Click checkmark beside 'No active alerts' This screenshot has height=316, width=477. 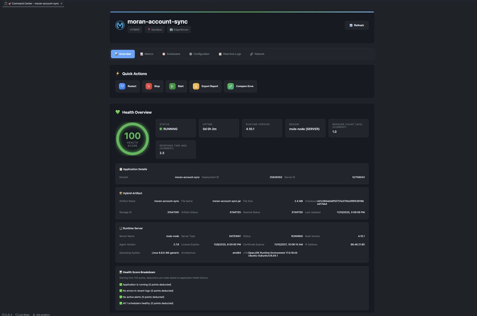click(x=121, y=297)
